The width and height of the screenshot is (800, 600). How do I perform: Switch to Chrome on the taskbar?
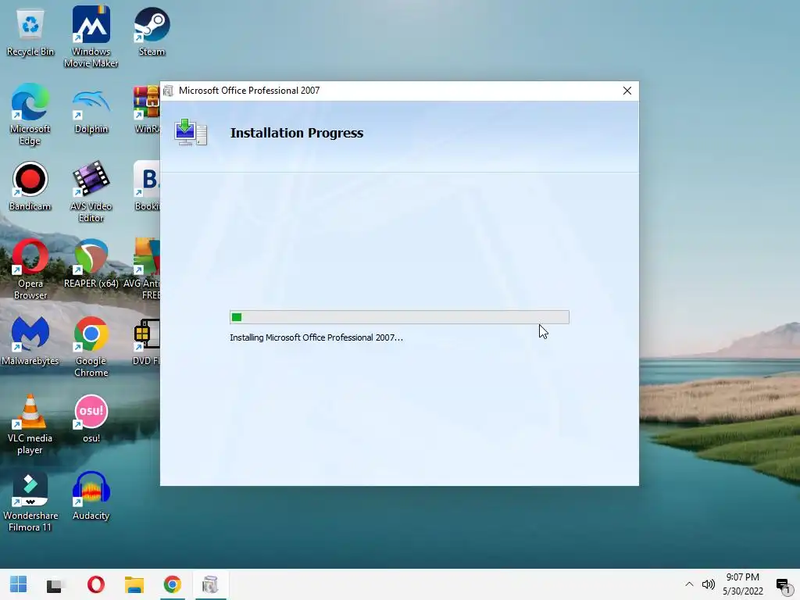tap(173, 584)
